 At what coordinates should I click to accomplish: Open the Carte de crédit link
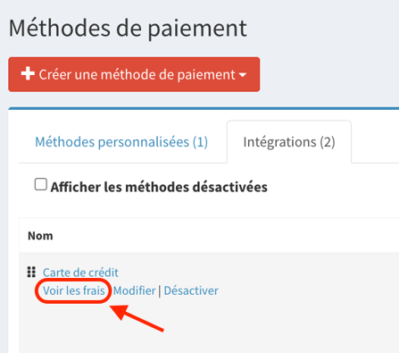coord(80,273)
